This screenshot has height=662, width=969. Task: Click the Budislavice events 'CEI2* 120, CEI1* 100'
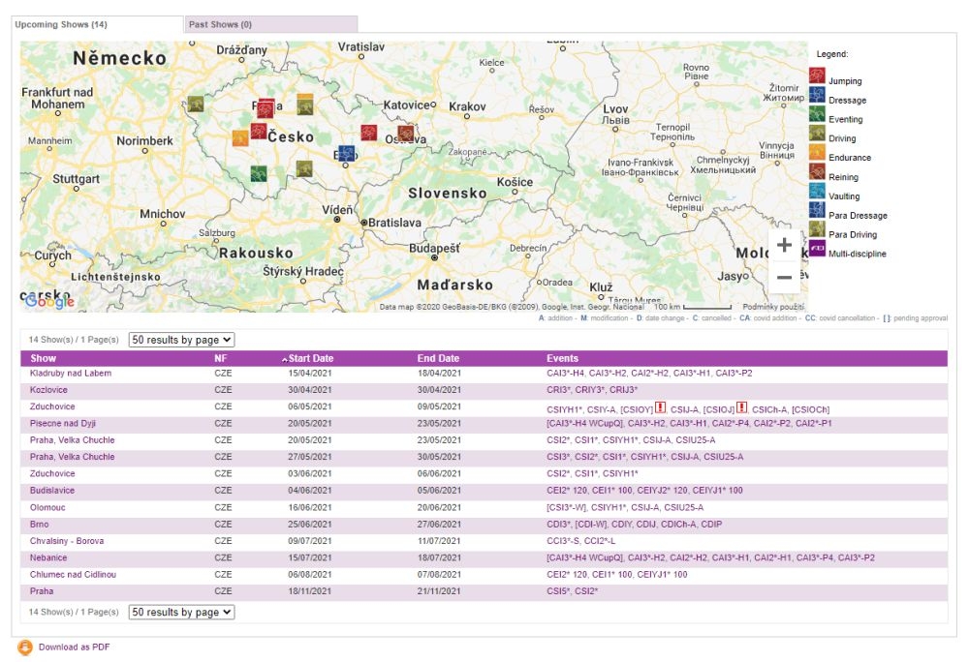coord(644,491)
